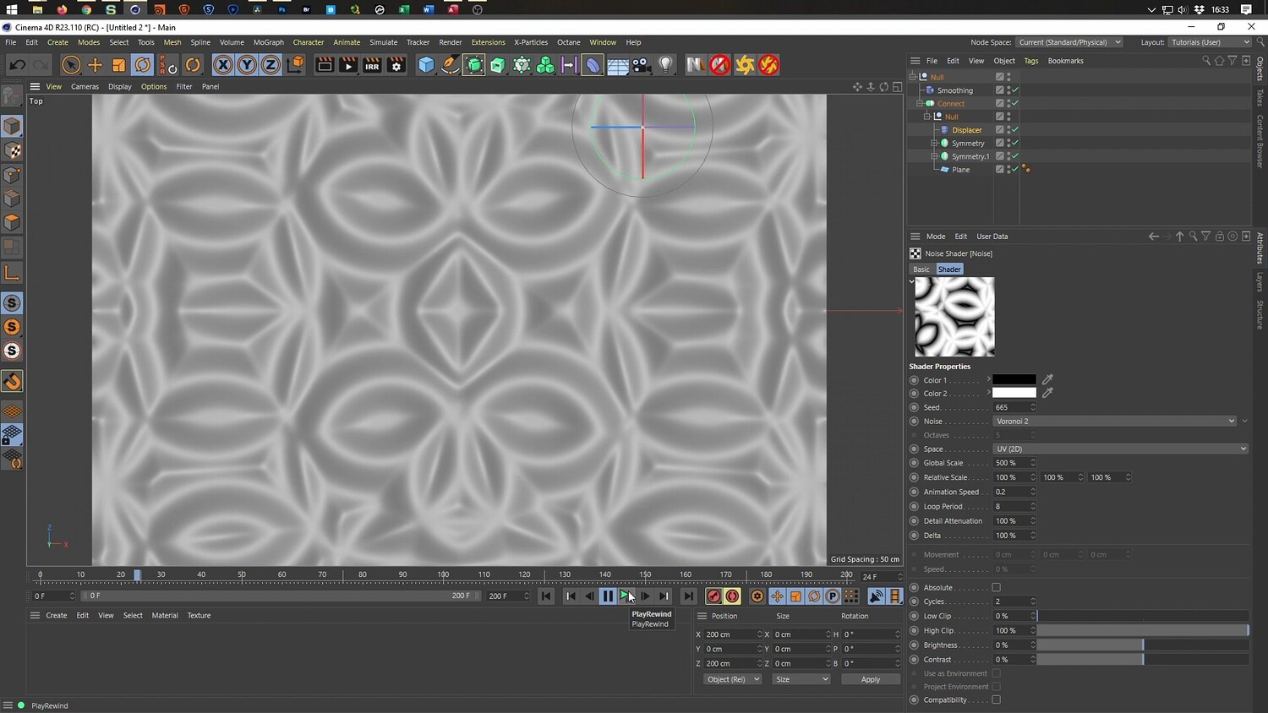Click the Apply button in coordinates
1268x713 pixels.
tap(871, 680)
